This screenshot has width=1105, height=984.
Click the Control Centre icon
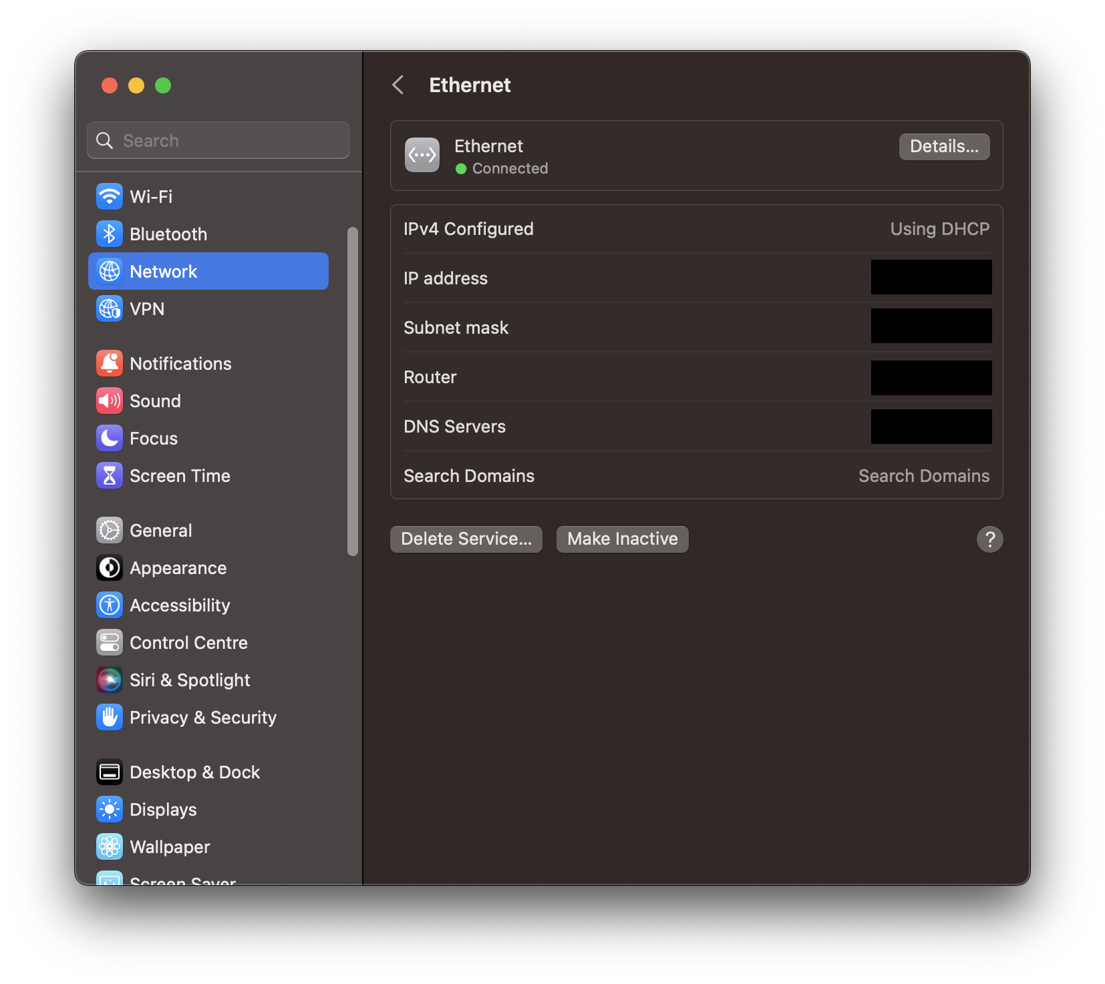110,642
